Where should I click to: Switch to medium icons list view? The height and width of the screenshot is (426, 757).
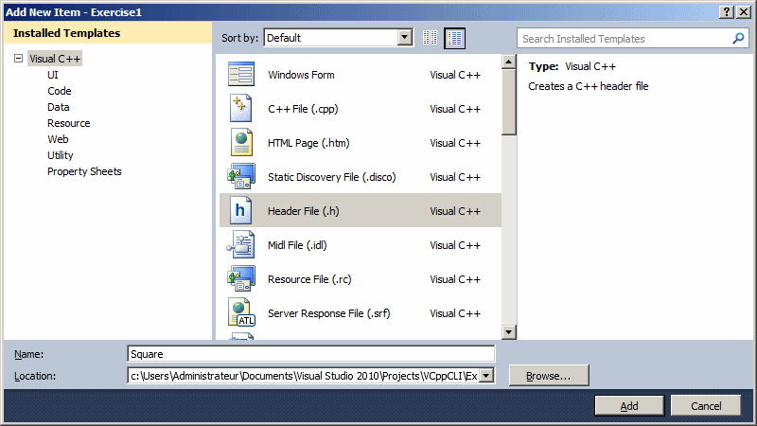coord(454,38)
